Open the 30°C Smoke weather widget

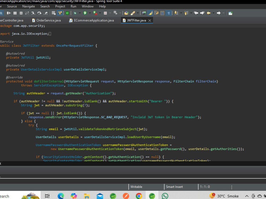coord(224,196)
